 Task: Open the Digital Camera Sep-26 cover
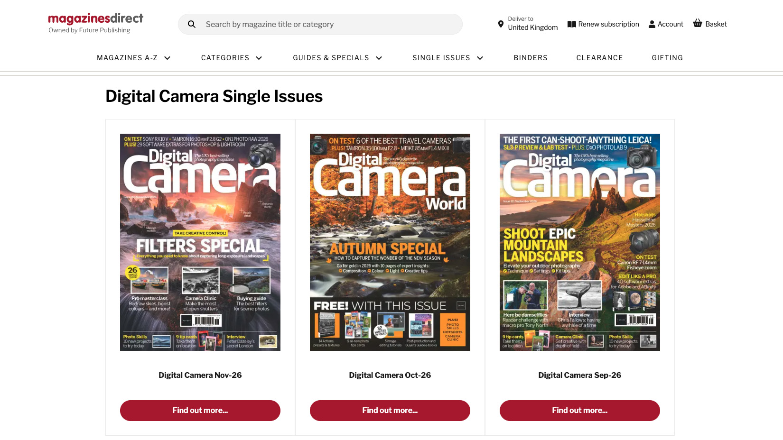click(x=580, y=242)
